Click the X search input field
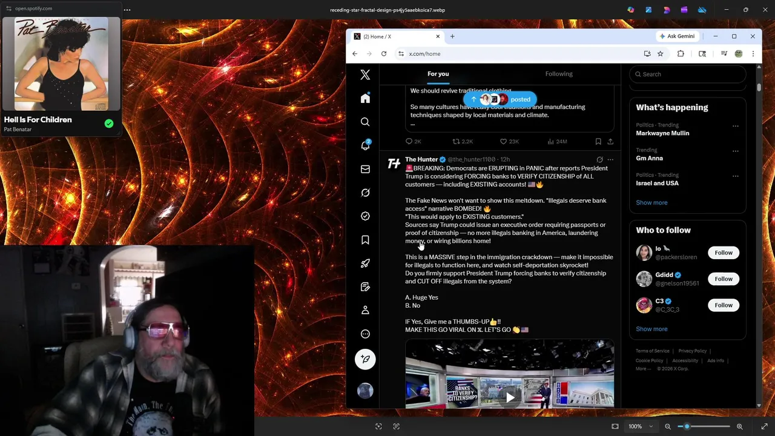The image size is (775, 436). (687, 74)
